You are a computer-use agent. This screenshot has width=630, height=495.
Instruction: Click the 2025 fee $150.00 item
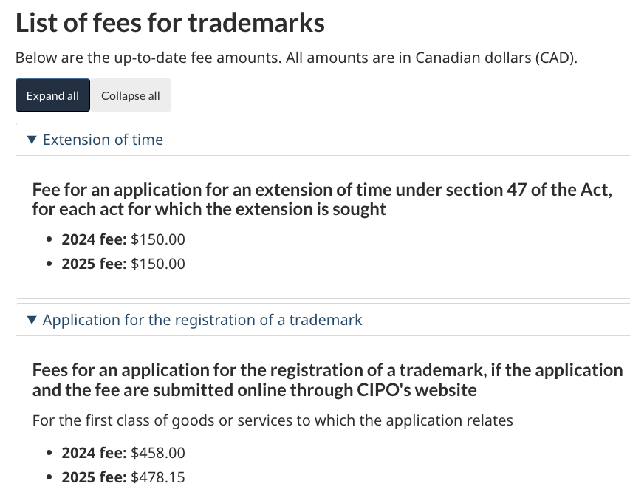(x=123, y=264)
